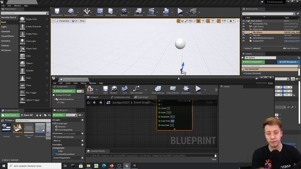The image size is (301, 169).
Task: Go forward in Blueprint graph navigation
Action: pyautogui.click(x=101, y=103)
